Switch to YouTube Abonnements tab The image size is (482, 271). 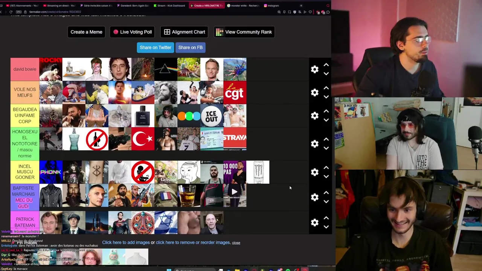[23, 6]
